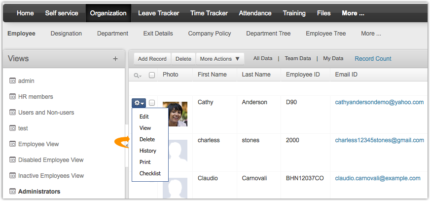Choose Edit from the row context menu
This screenshot has height=201, width=430.
tap(144, 117)
